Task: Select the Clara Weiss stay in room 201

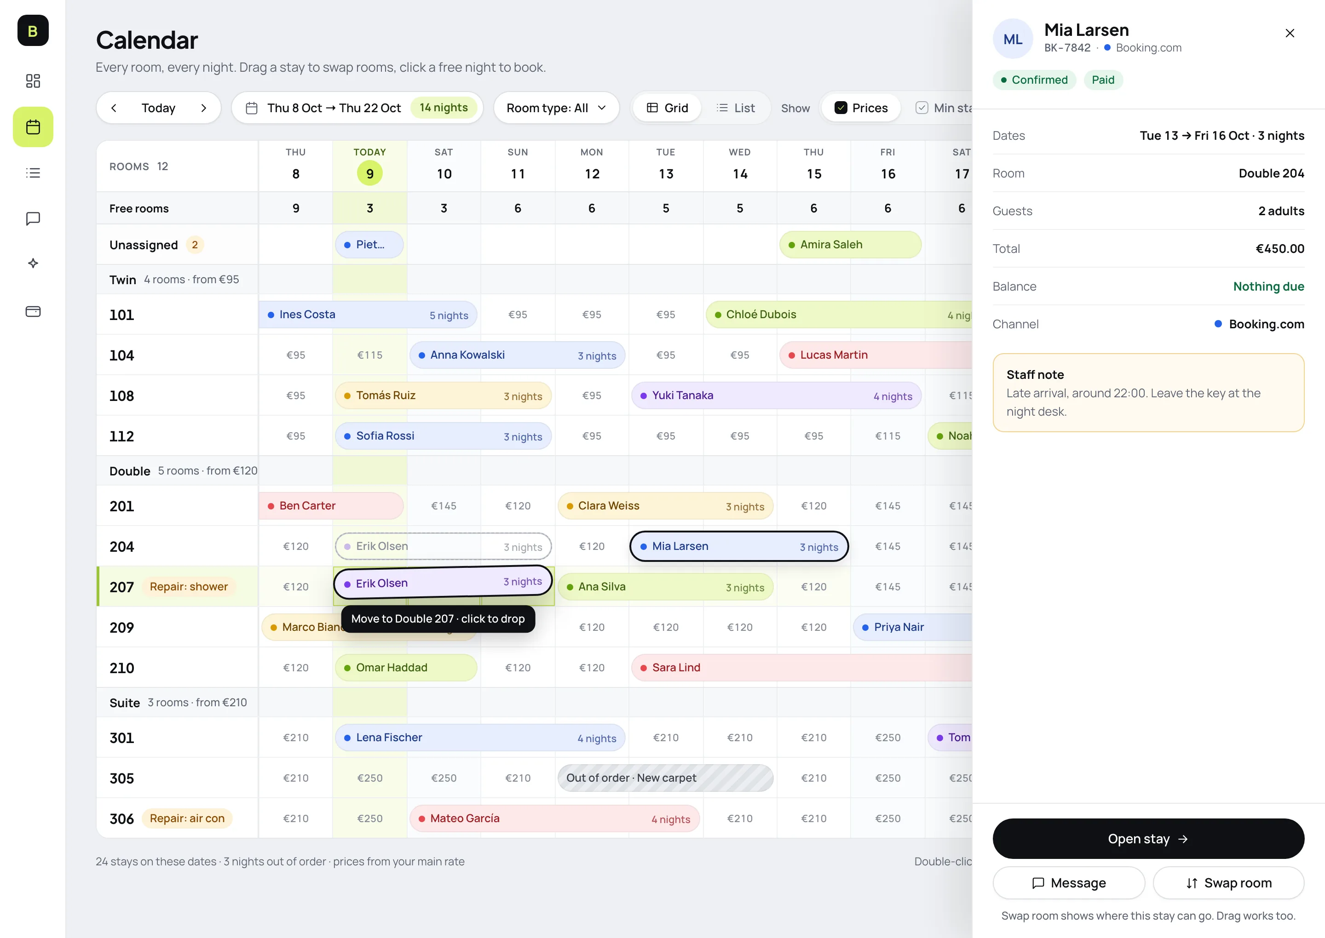Action: (665, 506)
